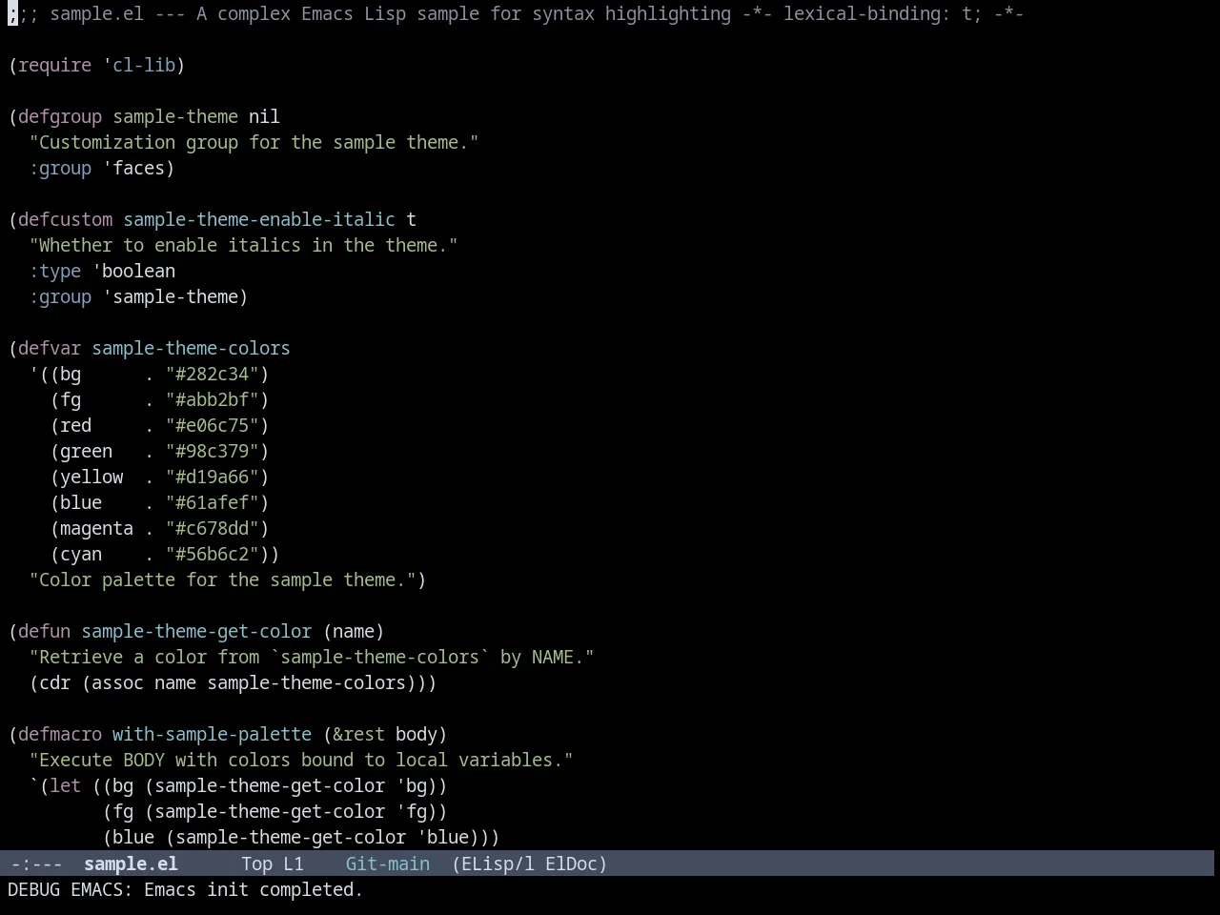Click nil after sample-theme in defgroup

[x=264, y=116]
